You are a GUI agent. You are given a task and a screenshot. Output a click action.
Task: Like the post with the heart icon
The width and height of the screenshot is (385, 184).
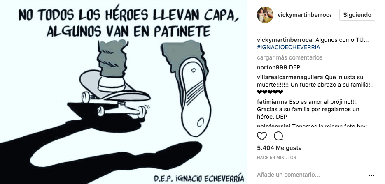coord(262,136)
